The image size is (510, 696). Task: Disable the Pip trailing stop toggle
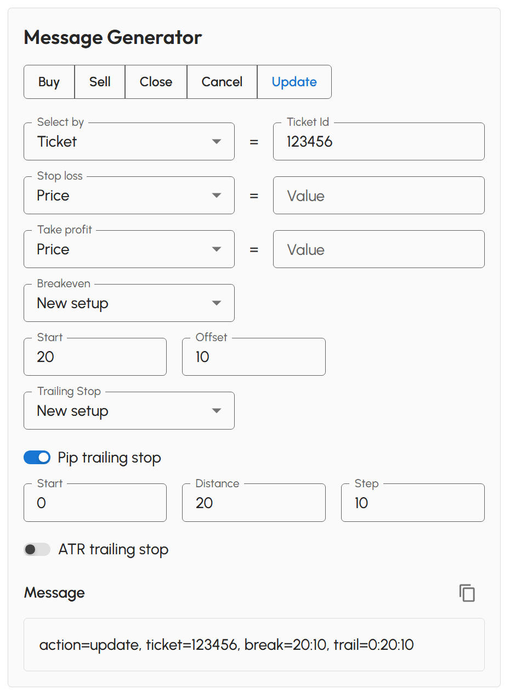[x=37, y=457]
